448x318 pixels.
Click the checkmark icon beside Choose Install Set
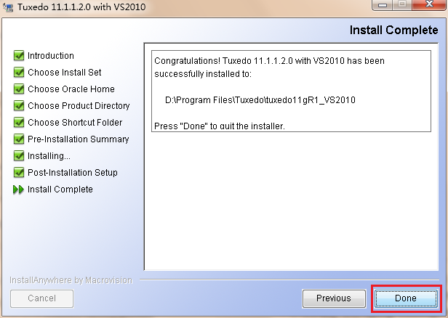[x=19, y=73]
